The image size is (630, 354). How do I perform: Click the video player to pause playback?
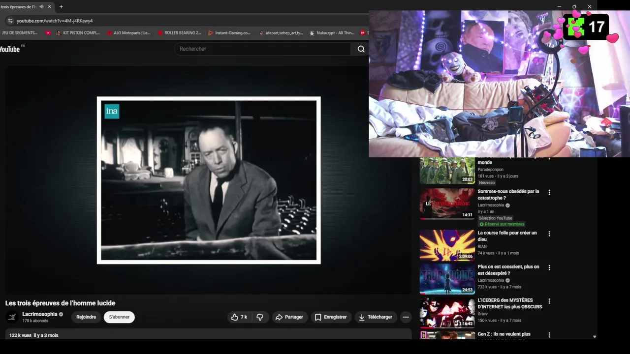[x=208, y=180]
